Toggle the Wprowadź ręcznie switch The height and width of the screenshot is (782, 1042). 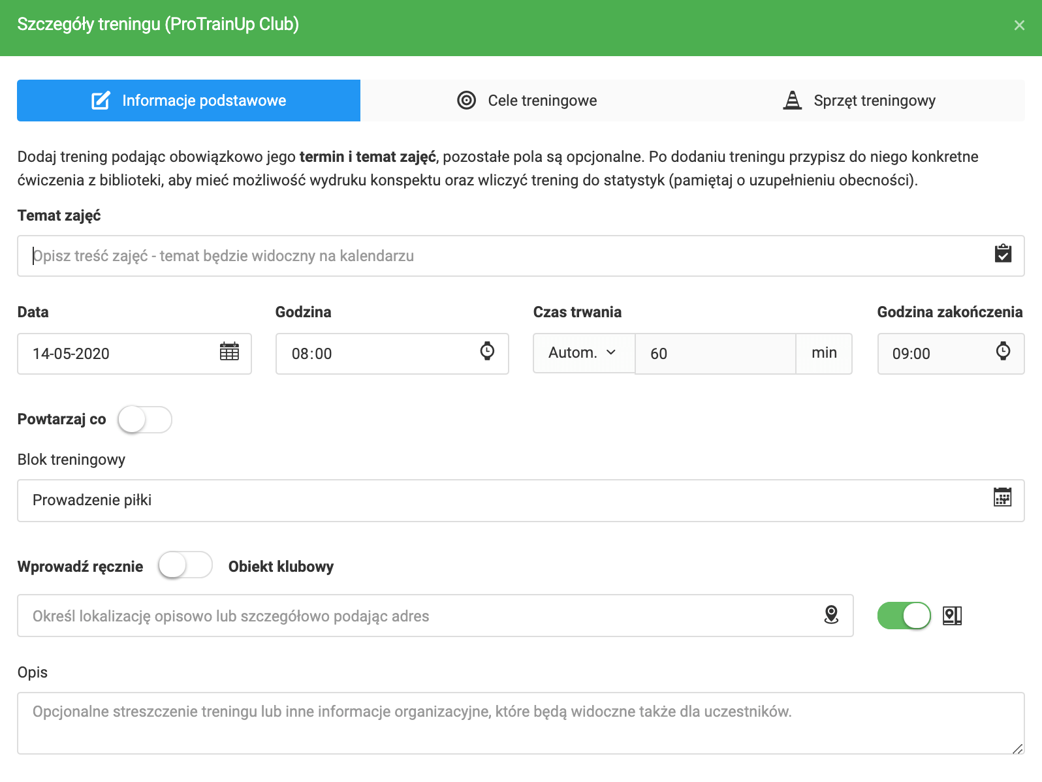[x=185, y=565]
